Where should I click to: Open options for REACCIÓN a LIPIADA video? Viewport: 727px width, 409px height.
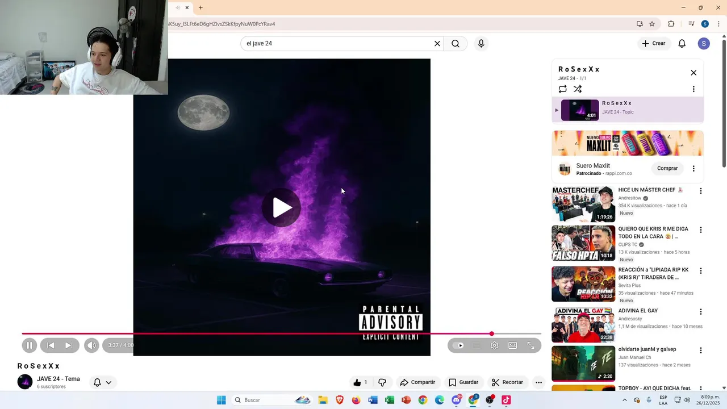click(x=700, y=271)
